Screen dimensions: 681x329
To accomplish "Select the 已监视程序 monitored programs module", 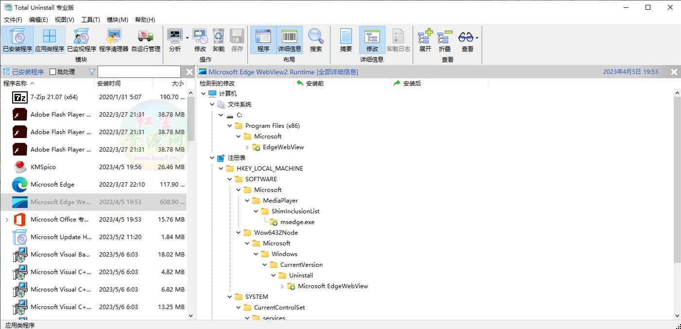I will coord(82,40).
